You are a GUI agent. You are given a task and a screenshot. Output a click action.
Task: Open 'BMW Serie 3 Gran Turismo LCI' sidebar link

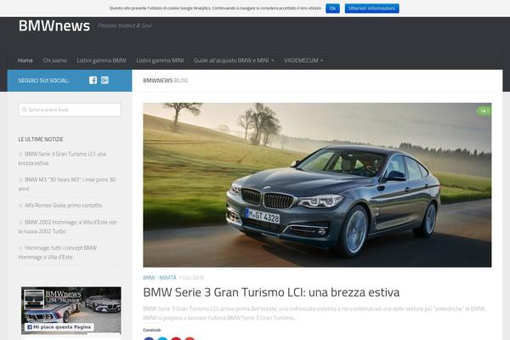(x=62, y=158)
